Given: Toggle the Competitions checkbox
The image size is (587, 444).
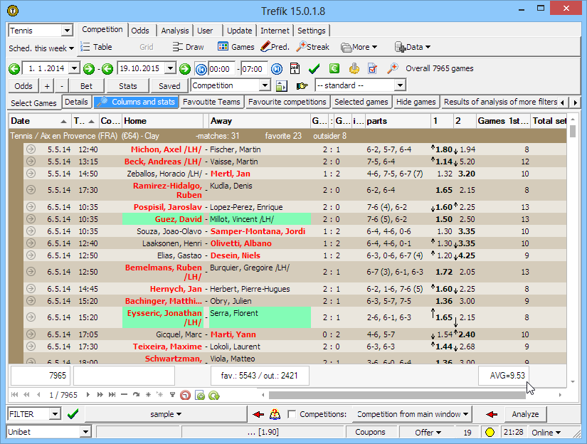Looking at the screenshot, I should click(292, 414).
